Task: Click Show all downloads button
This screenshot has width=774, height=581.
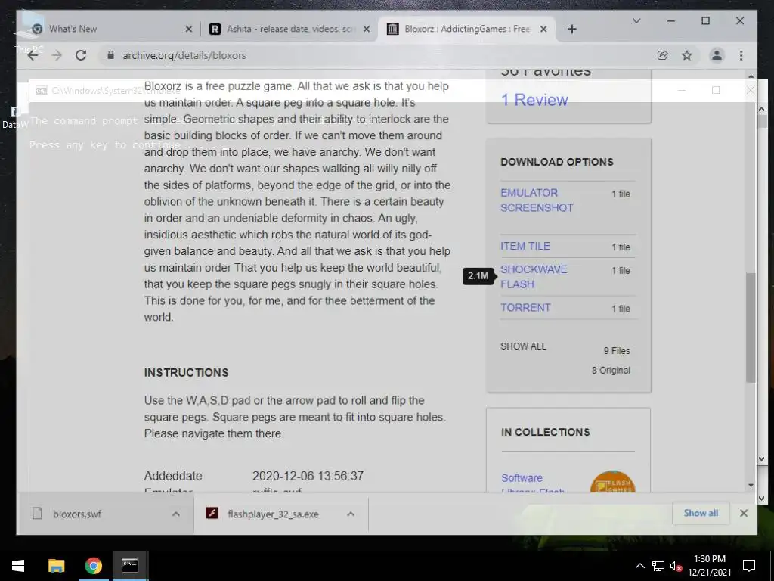Action: [701, 513]
